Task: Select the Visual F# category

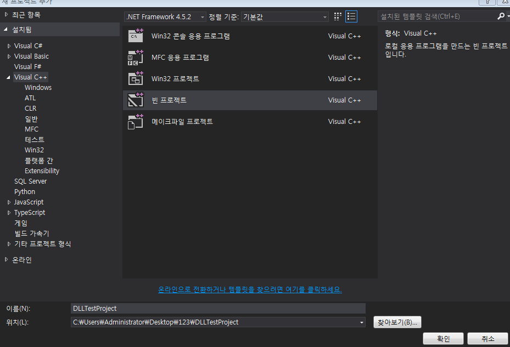Action: (x=27, y=67)
